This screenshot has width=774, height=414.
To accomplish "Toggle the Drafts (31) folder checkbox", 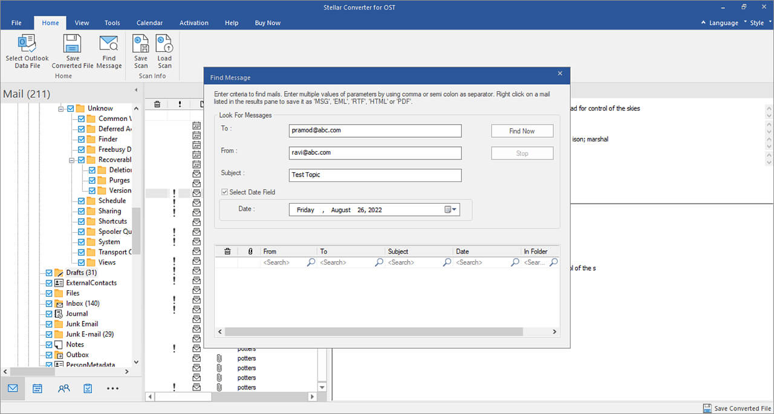I will coord(50,273).
